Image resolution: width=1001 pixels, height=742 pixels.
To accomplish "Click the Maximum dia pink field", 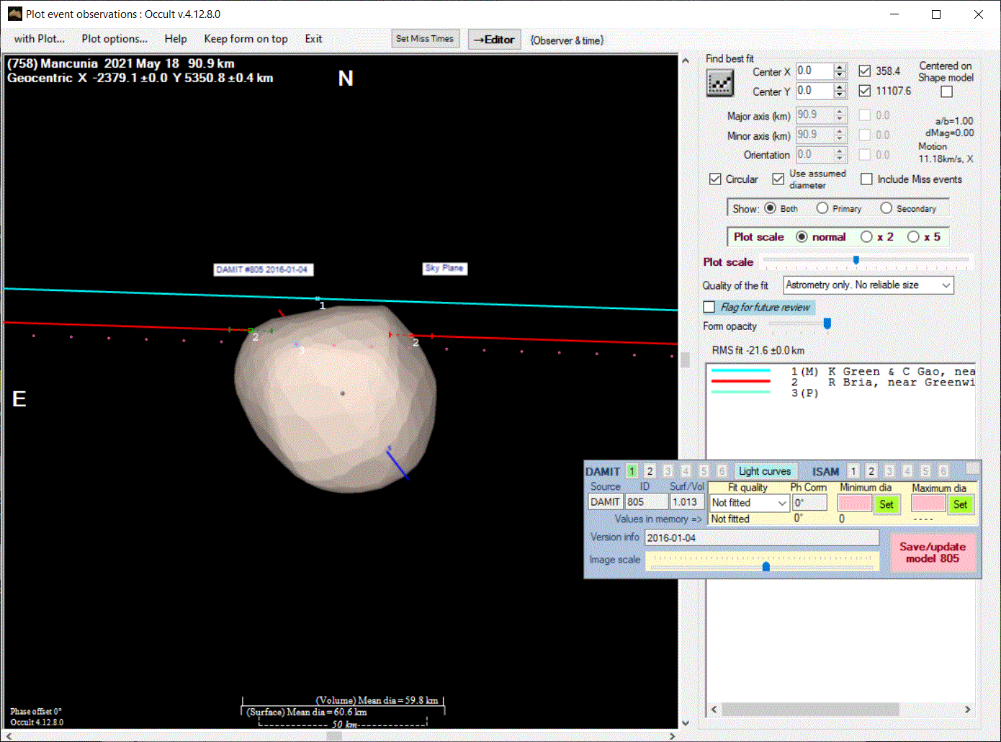I will (928, 504).
